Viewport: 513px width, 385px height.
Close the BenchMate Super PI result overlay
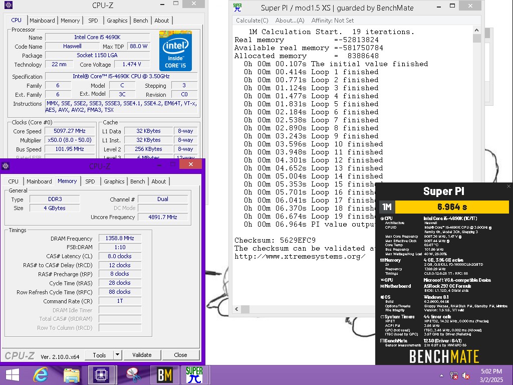click(x=509, y=186)
